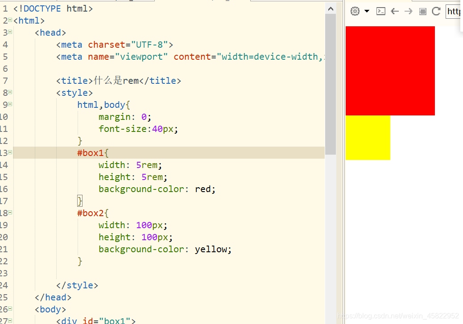
Task: Expand the dropdown arrow beside settings gear
Action: (367, 11)
